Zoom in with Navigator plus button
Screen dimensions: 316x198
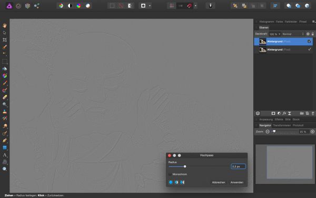coord(312,132)
